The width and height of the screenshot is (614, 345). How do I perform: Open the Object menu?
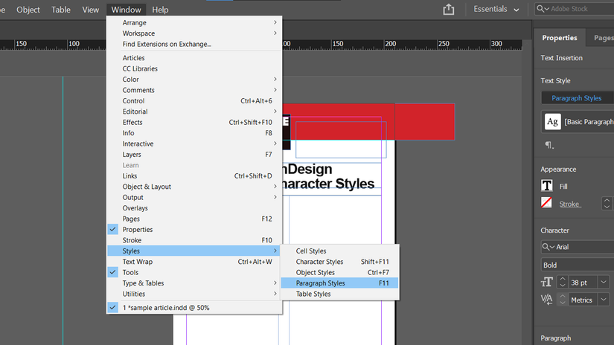tap(28, 10)
